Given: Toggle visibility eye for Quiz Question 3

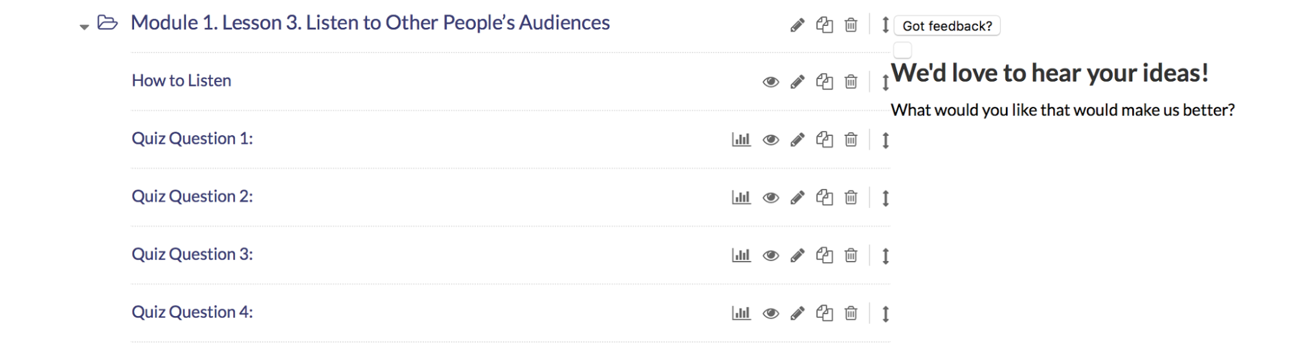Looking at the screenshot, I should (770, 256).
